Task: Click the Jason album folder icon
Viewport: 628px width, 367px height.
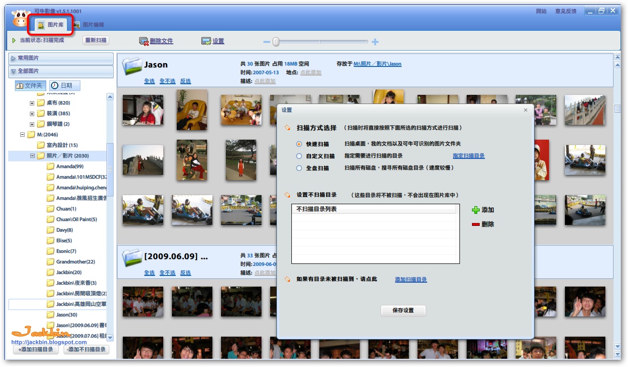Action: 132,66
